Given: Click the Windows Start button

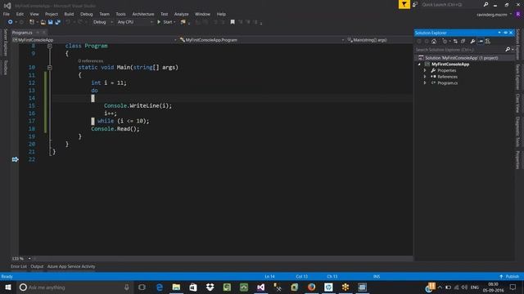Looking at the screenshot, I should [8, 287].
